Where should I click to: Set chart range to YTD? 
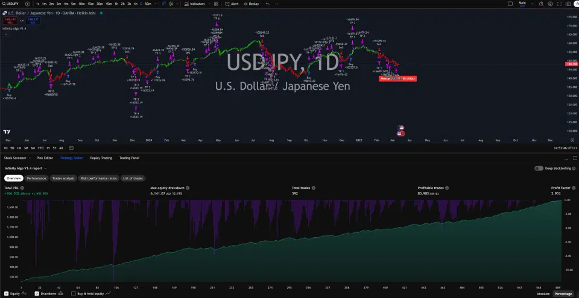pos(40,148)
